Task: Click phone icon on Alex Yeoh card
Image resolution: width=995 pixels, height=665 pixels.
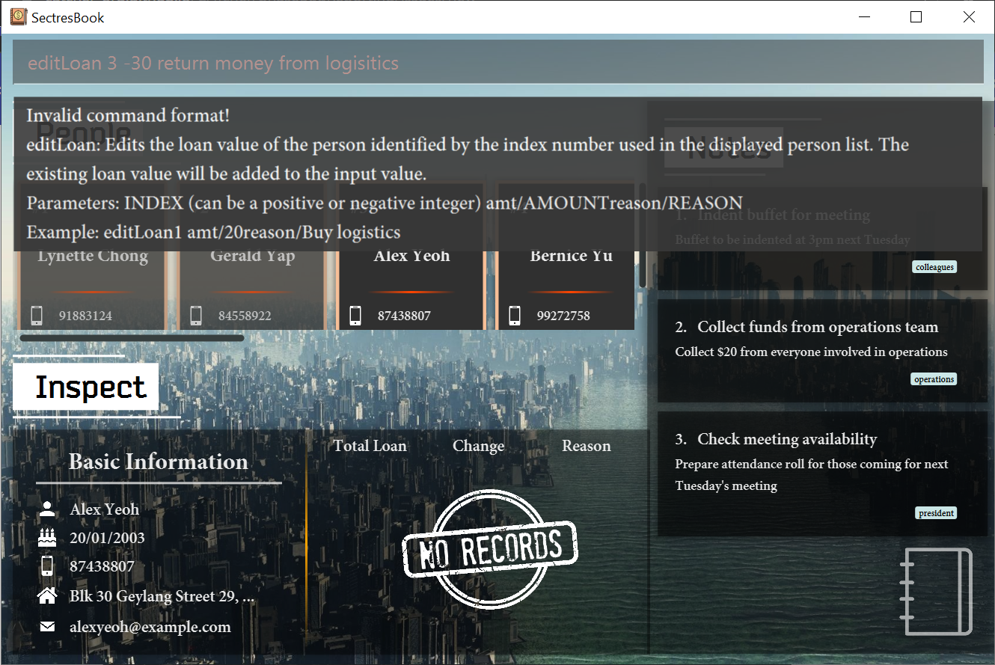Action: 355,315
